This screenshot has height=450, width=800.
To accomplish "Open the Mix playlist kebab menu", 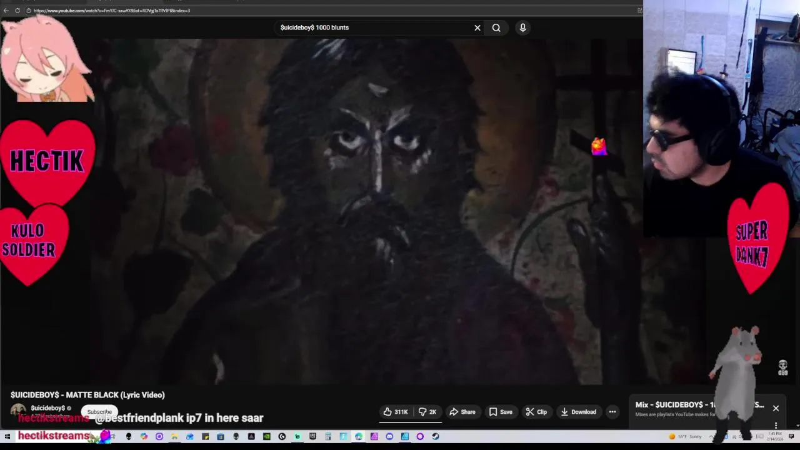I will coord(776,426).
